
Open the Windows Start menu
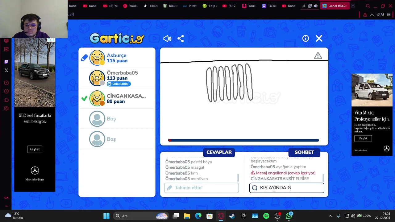pos(106,216)
